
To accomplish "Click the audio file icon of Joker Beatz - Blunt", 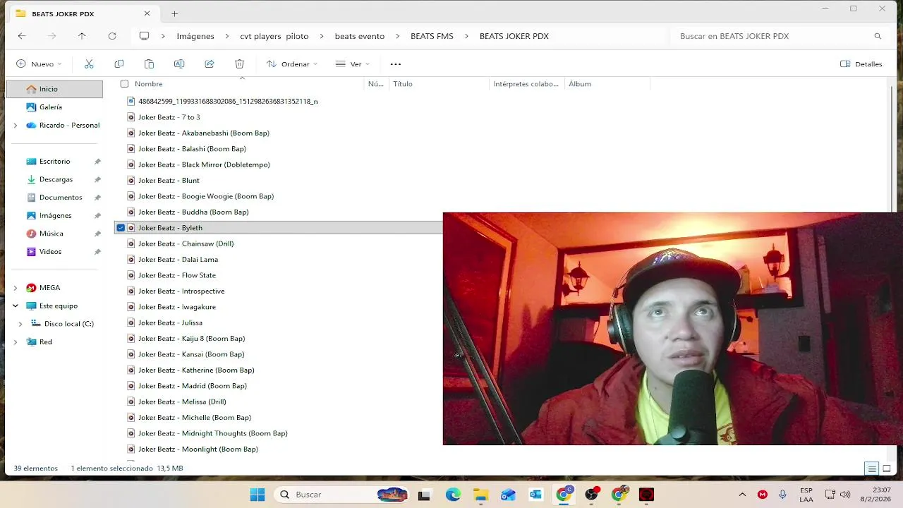I will click(x=131, y=181).
